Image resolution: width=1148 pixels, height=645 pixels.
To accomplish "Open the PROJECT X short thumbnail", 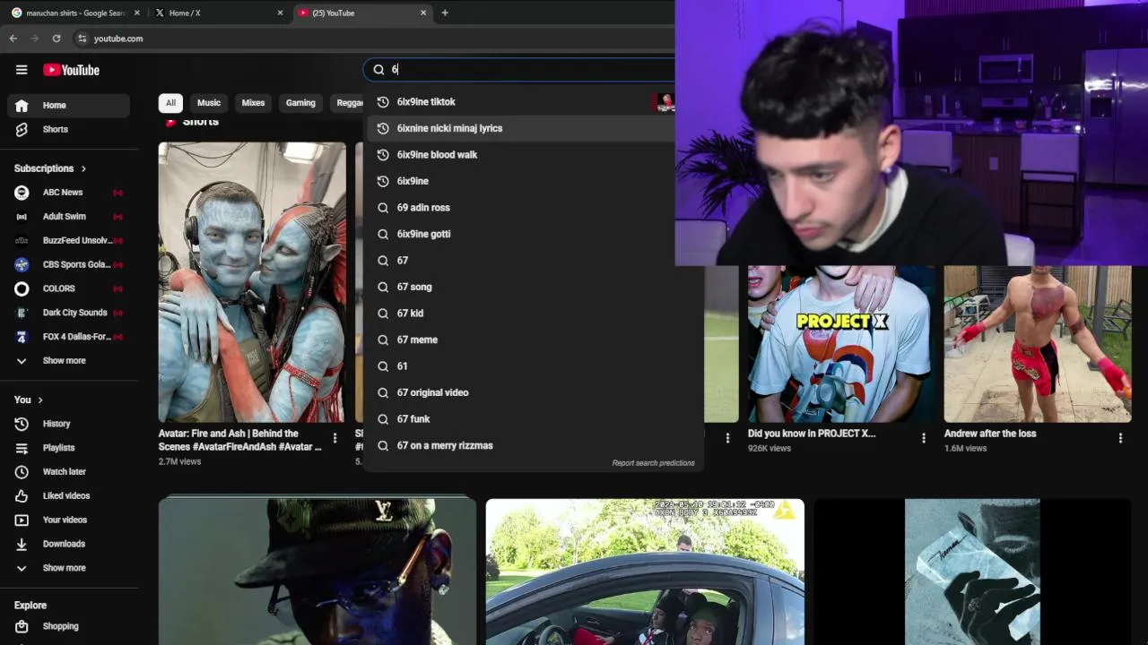I will click(841, 344).
